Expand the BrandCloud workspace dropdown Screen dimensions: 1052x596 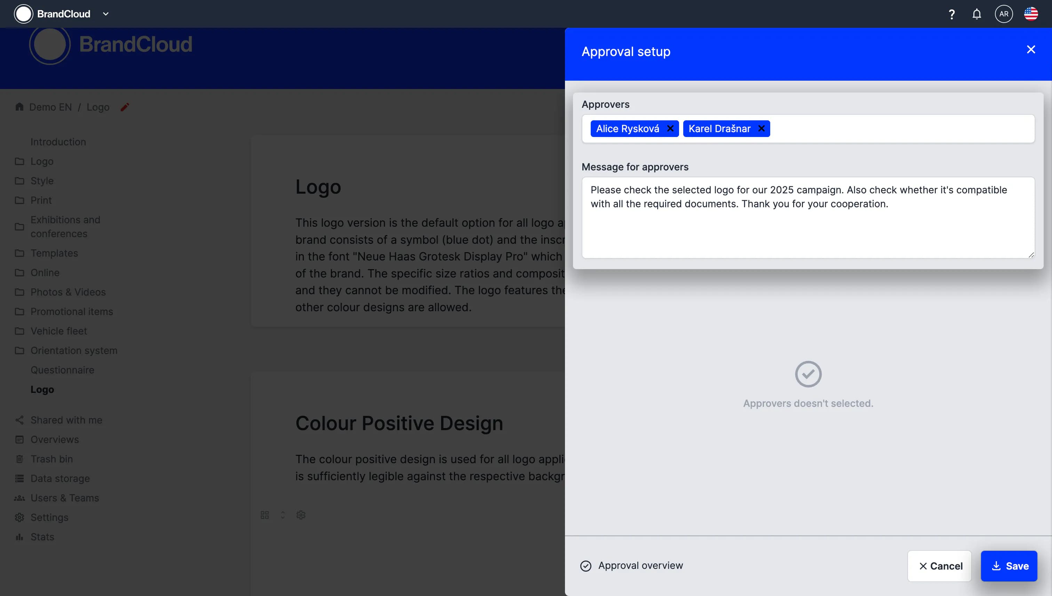coord(106,14)
